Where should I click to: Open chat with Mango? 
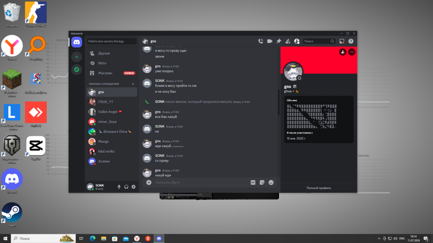coord(112,141)
